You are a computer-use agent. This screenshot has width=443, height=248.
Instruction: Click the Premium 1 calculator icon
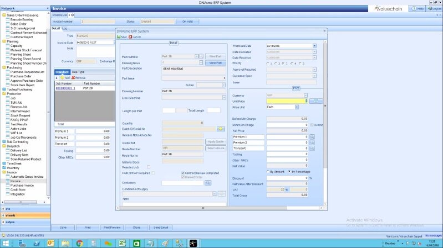(x=312, y=136)
